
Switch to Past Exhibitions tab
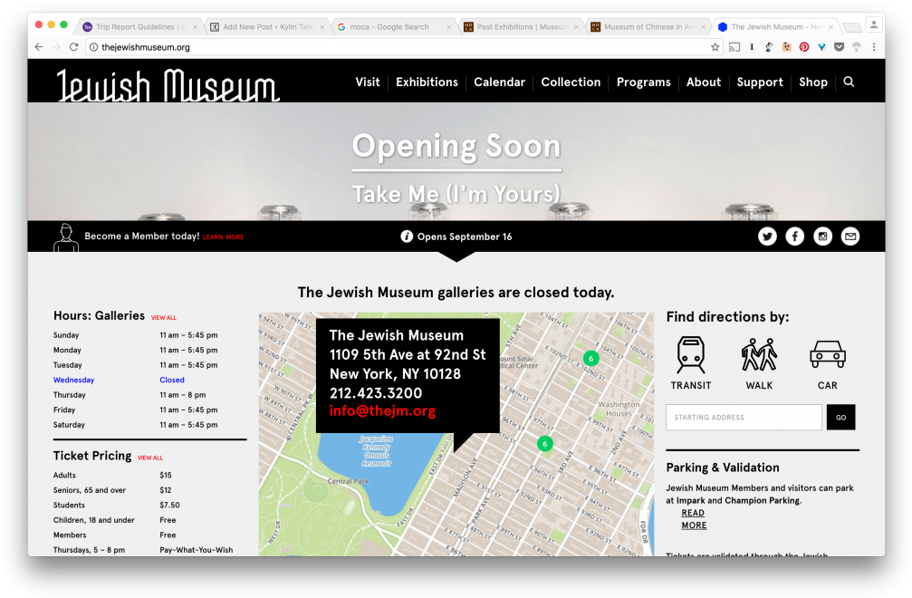pos(521,27)
